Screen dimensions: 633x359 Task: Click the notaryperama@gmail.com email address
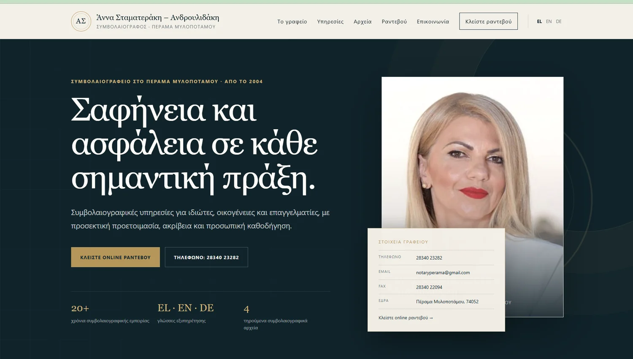(443, 272)
